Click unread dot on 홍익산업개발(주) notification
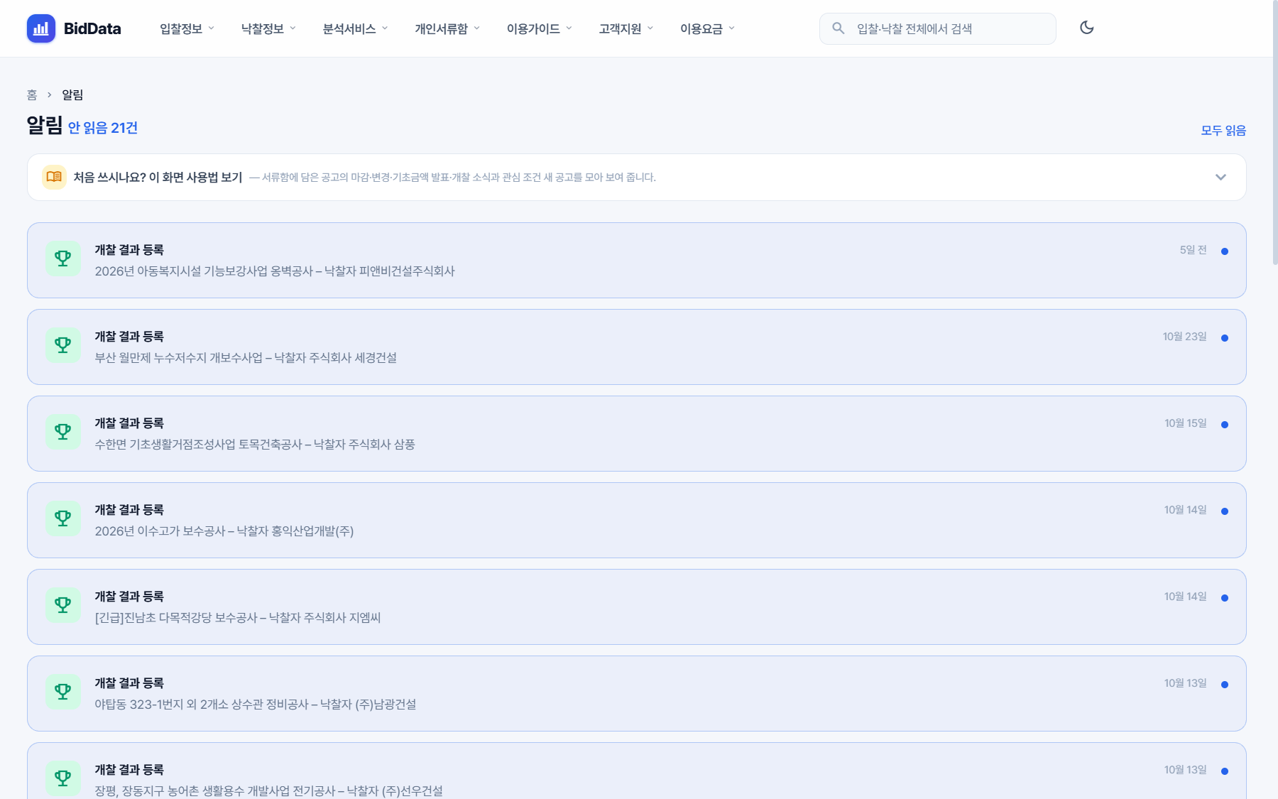This screenshot has width=1278, height=799. (x=1225, y=511)
